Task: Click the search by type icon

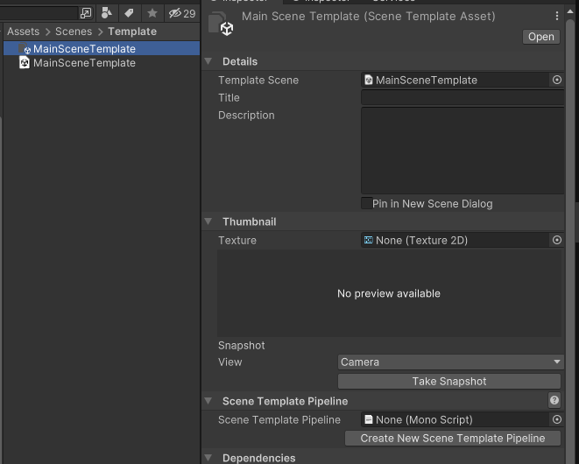Action: click(x=107, y=13)
